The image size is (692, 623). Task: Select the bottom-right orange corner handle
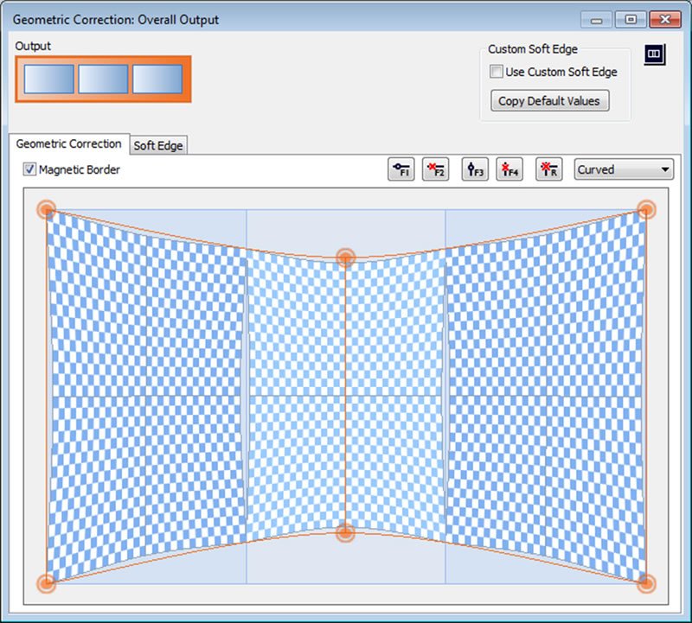pyautogui.click(x=646, y=584)
